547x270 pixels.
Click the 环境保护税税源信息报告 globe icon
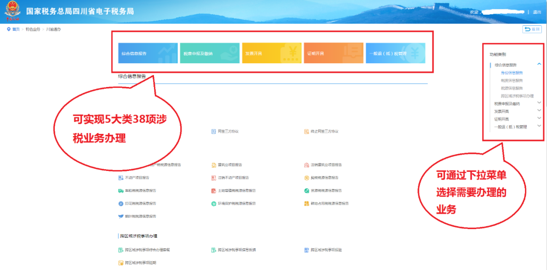point(214,203)
